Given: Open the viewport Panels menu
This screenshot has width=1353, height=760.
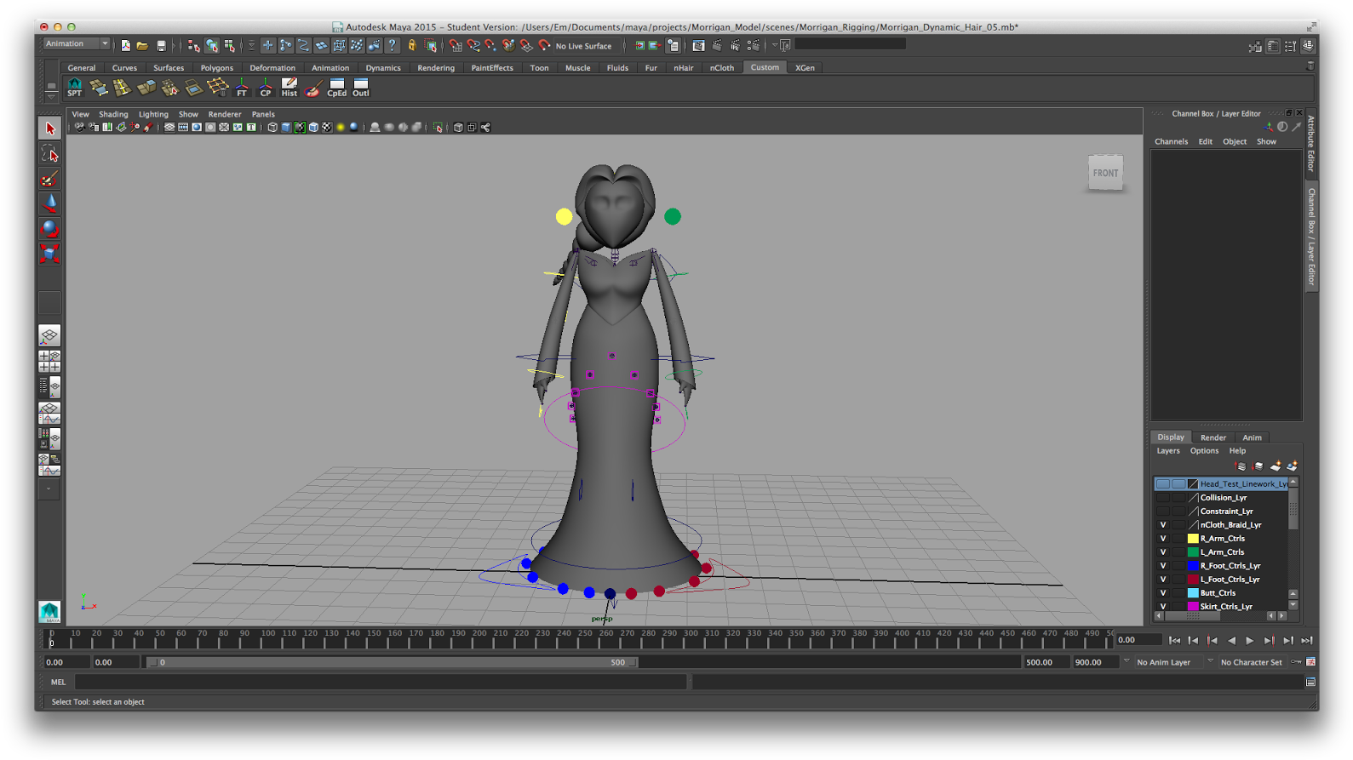Looking at the screenshot, I should coord(263,114).
